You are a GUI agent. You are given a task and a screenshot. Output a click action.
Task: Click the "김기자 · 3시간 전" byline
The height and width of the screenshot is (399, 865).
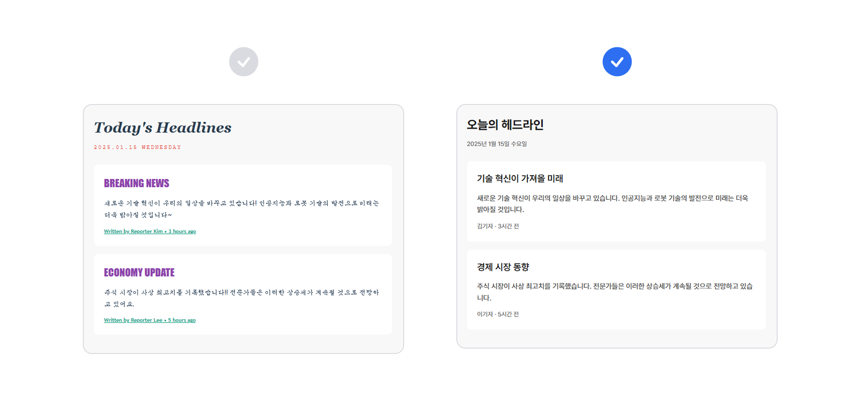[x=498, y=226]
